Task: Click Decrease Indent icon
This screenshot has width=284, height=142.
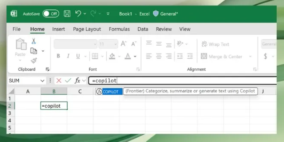Action: point(180,56)
